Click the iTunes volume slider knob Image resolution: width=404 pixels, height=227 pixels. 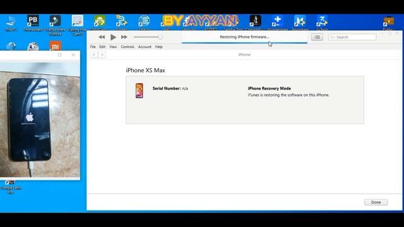pyautogui.click(x=160, y=37)
